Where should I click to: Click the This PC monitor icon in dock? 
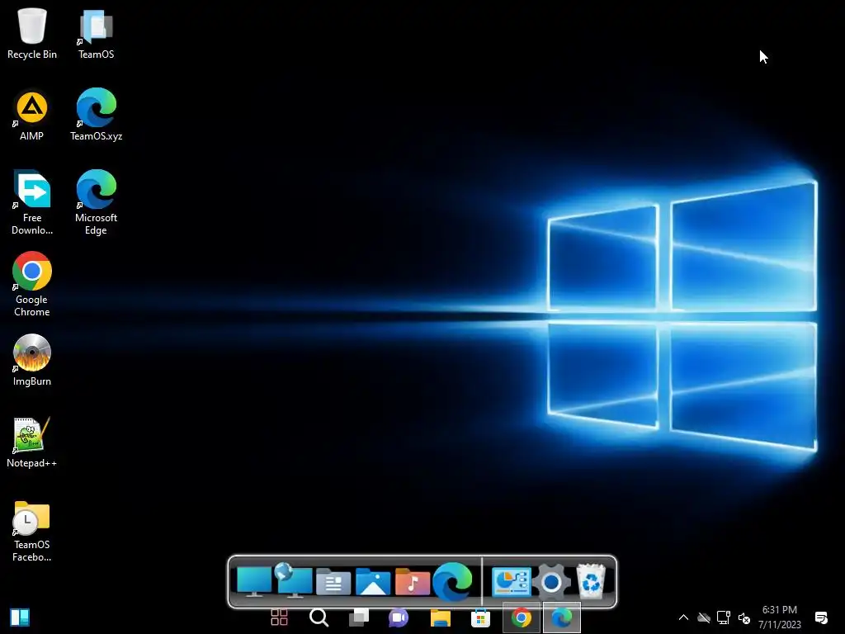(x=254, y=582)
